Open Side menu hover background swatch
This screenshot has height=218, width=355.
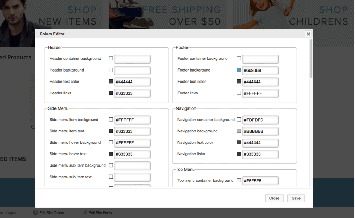tap(111, 142)
